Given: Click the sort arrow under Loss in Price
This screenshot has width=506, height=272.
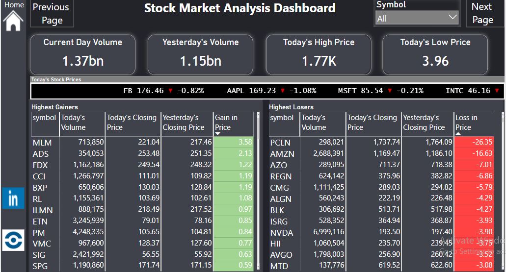Looking at the screenshot, I should point(458,133).
